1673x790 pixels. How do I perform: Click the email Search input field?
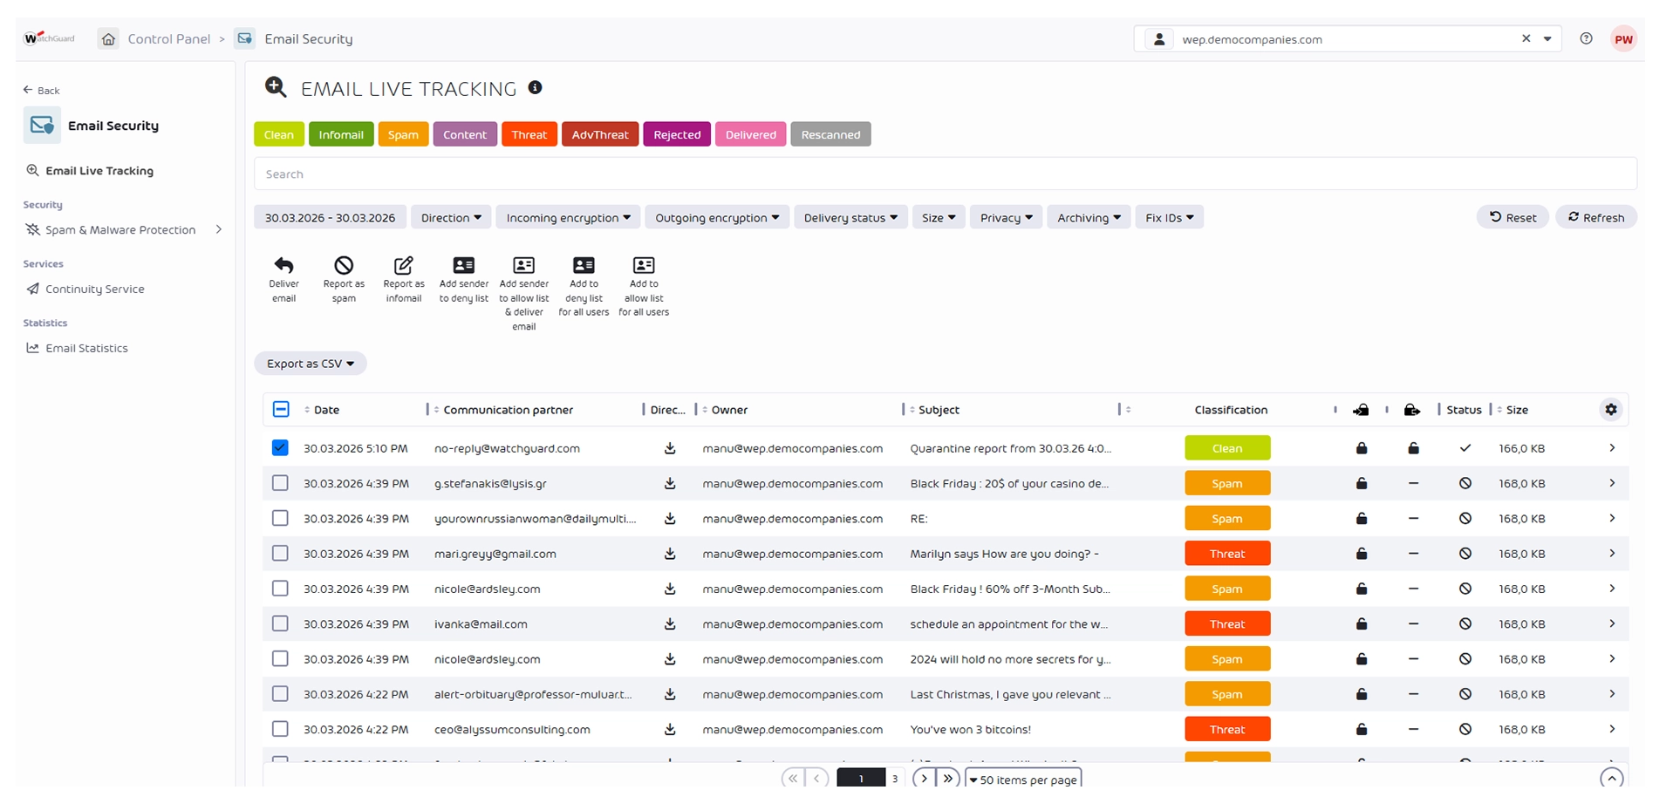click(x=945, y=174)
